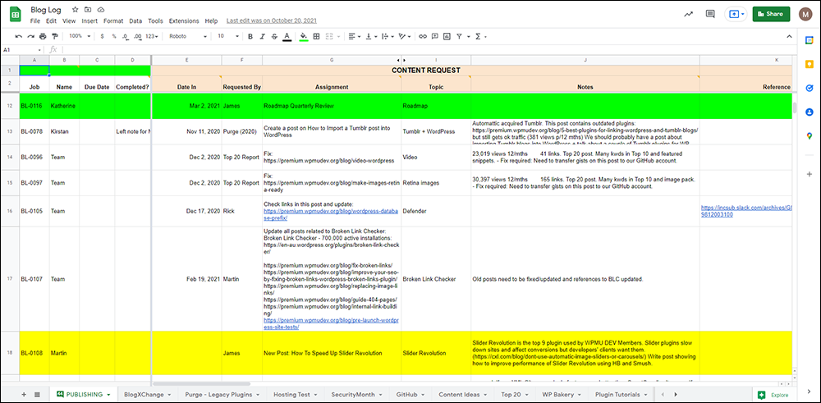Open Contacts side panel
The image size is (821, 403).
[809, 112]
